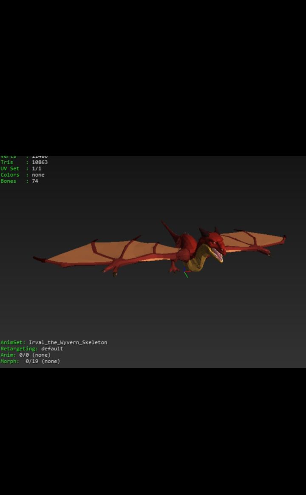Click the wyvern's raised tail spike
Screen dimensions: 306x495
click(x=170, y=230)
